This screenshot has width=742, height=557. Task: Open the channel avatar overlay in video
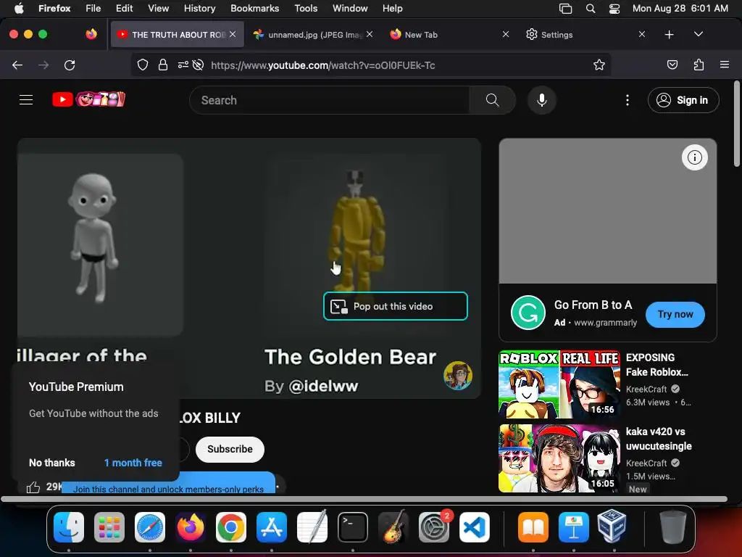tap(458, 376)
